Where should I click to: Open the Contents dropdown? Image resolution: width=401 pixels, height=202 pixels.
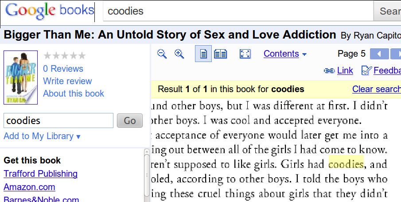click(x=285, y=54)
